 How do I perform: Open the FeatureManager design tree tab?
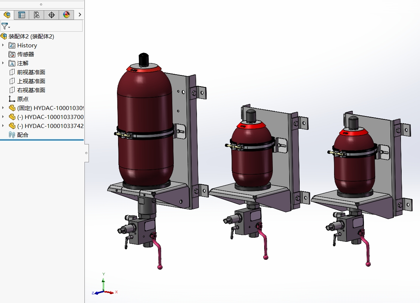(7, 15)
